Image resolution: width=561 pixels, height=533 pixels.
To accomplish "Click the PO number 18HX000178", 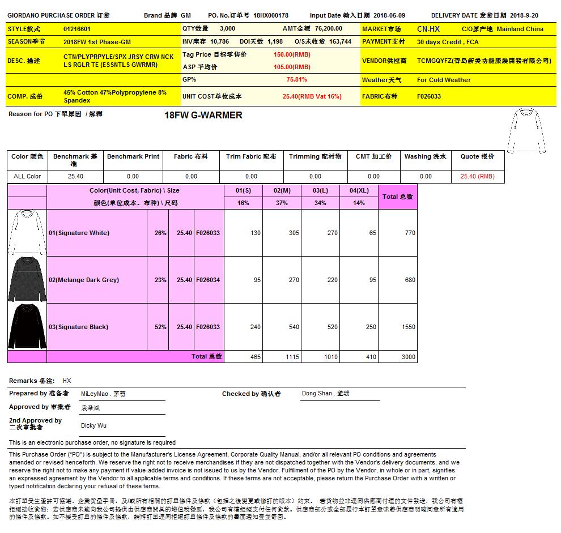I will point(271,16).
